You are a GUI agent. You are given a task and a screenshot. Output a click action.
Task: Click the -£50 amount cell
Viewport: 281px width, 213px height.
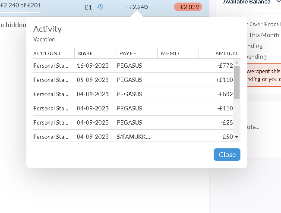click(x=227, y=137)
